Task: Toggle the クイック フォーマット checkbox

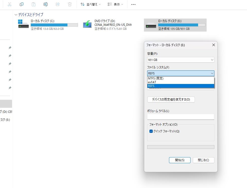Action: coord(151,131)
